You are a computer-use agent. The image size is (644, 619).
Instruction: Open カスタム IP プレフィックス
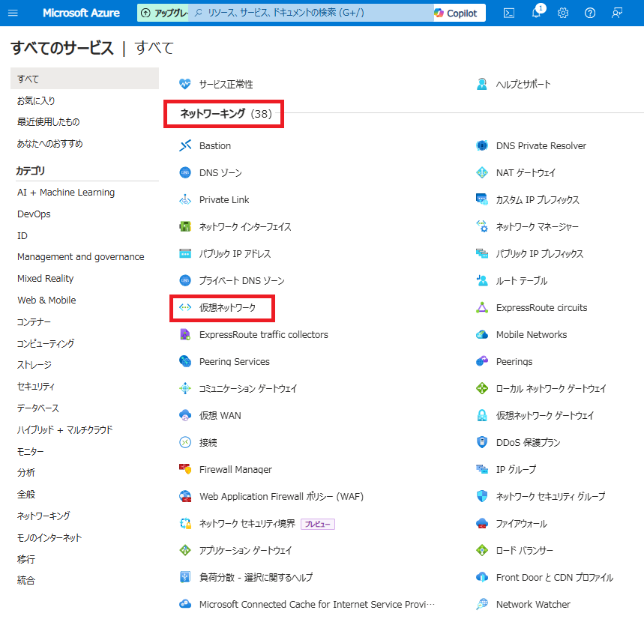click(x=538, y=200)
